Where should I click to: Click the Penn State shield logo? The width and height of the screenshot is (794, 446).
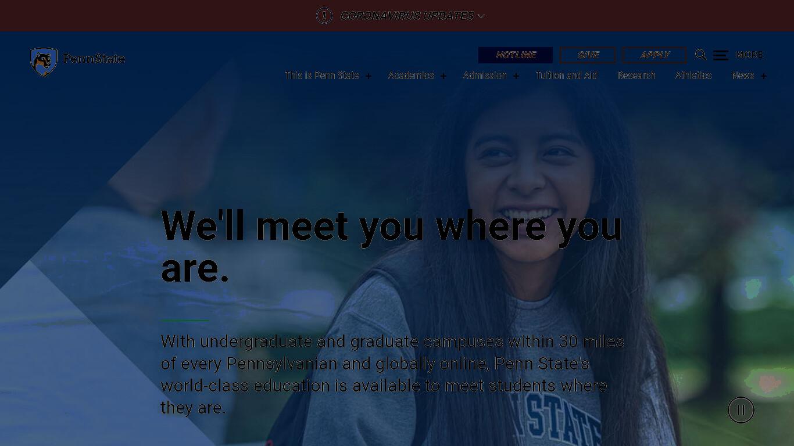click(44, 62)
